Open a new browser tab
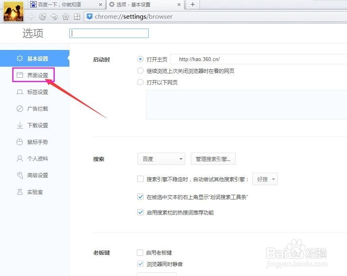This screenshot has width=347, height=276. click(192, 5)
